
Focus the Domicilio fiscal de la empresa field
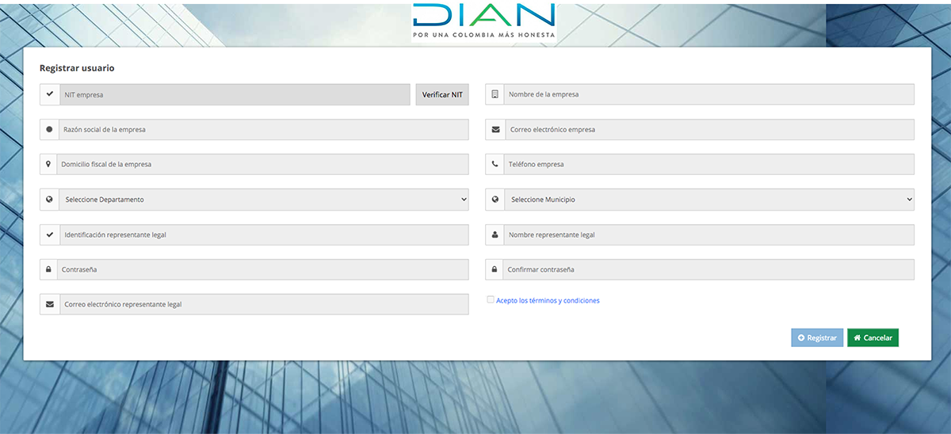[x=263, y=164]
